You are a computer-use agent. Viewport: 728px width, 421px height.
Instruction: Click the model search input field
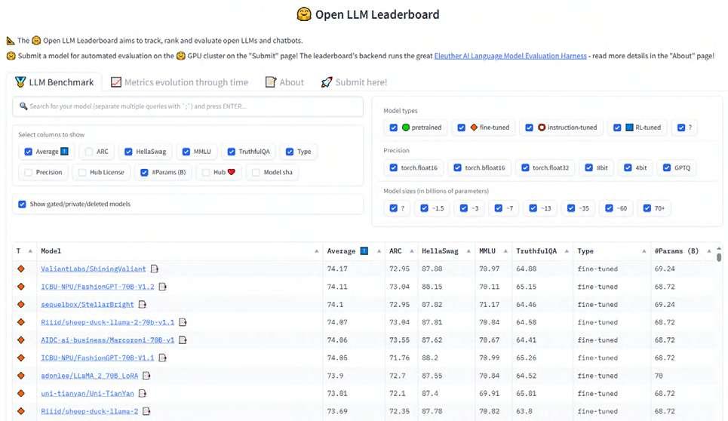pyautogui.click(x=188, y=106)
